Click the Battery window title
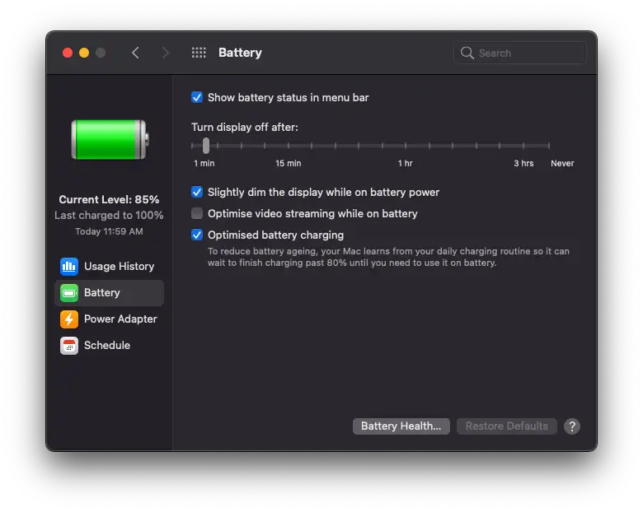The image size is (643, 512). pos(240,53)
